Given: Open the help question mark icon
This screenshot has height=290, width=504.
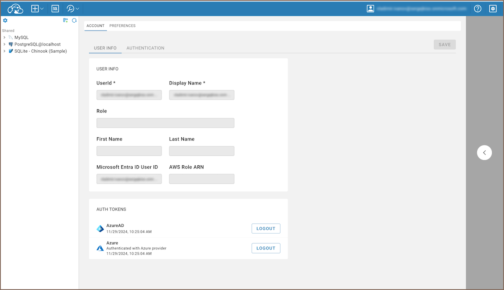Looking at the screenshot, I should 477,8.
